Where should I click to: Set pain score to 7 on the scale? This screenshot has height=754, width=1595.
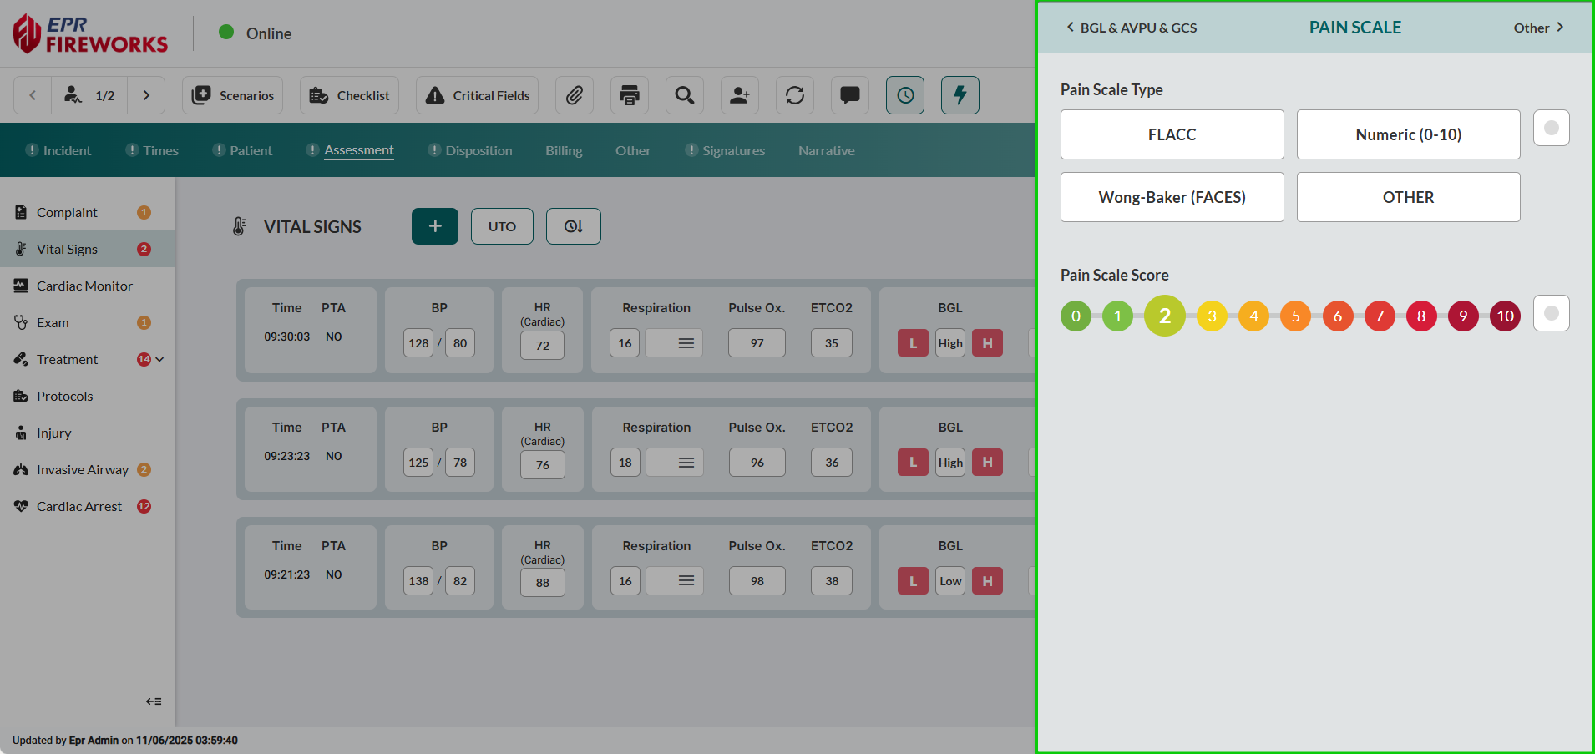point(1379,316)
